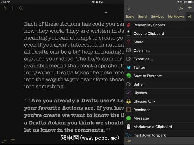Tap the purple Ulysses icon
194x145 pixels.
[129, 93]
